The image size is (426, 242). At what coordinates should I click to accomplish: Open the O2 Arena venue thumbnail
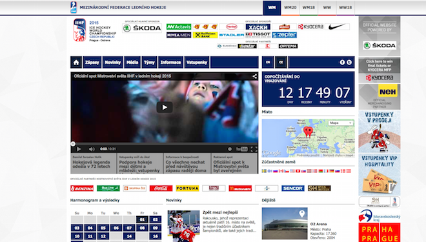pyautogui.click(x=285, y=223)
